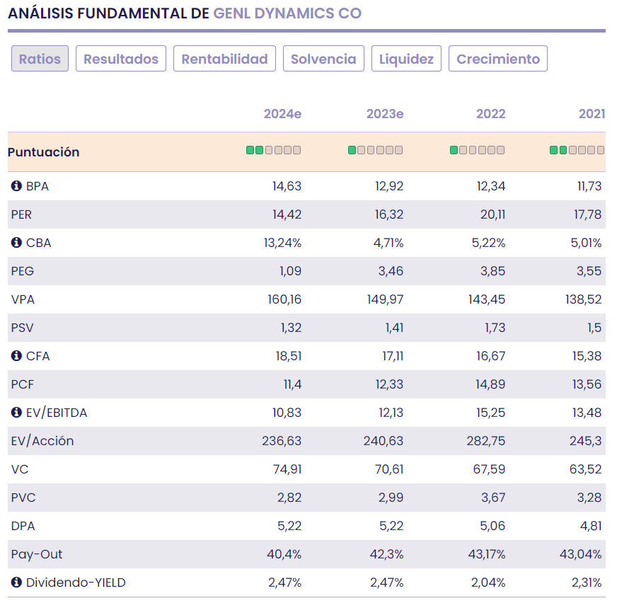
Task: Select the Solvencia tab
Action: pos(323,59)
